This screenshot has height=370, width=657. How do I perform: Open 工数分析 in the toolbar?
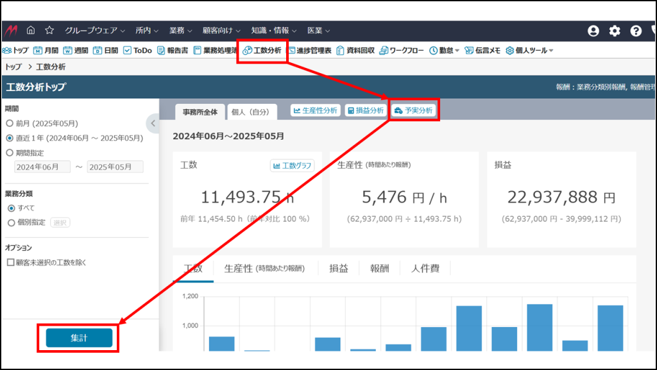tap(262, 51)
